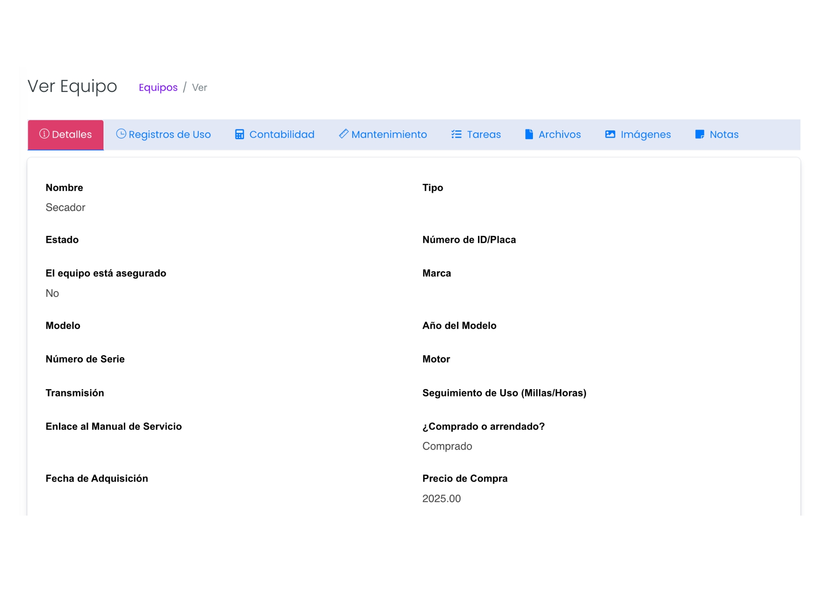Screen dimensions: 818x592
Task: Go to the Mantenimiento tab label
Action: 389,135
